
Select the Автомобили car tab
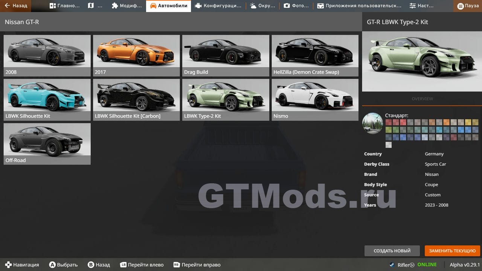click(x=168, y=6)
